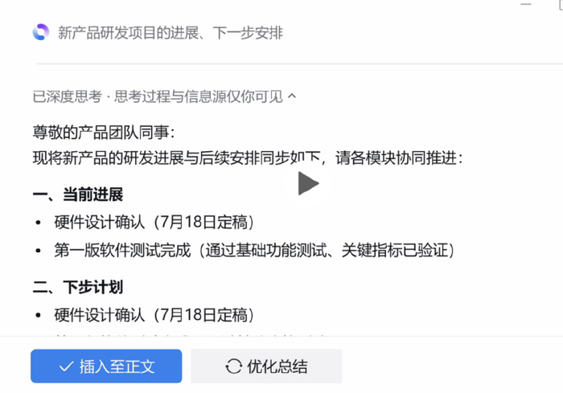Viewport: 563px width, 393px height.
Task: Click the partially hidden line above the buttons
Action: (191, 335)
